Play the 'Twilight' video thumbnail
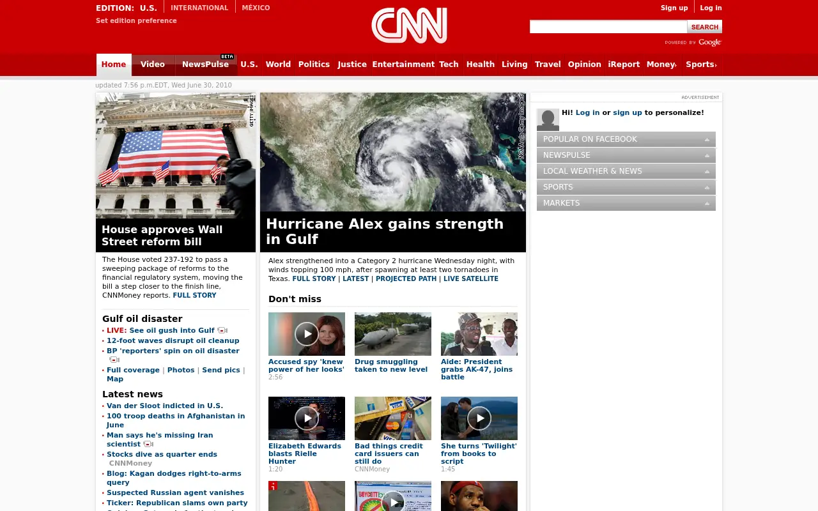This screenshot has width=818, height=511. (479, 418)
